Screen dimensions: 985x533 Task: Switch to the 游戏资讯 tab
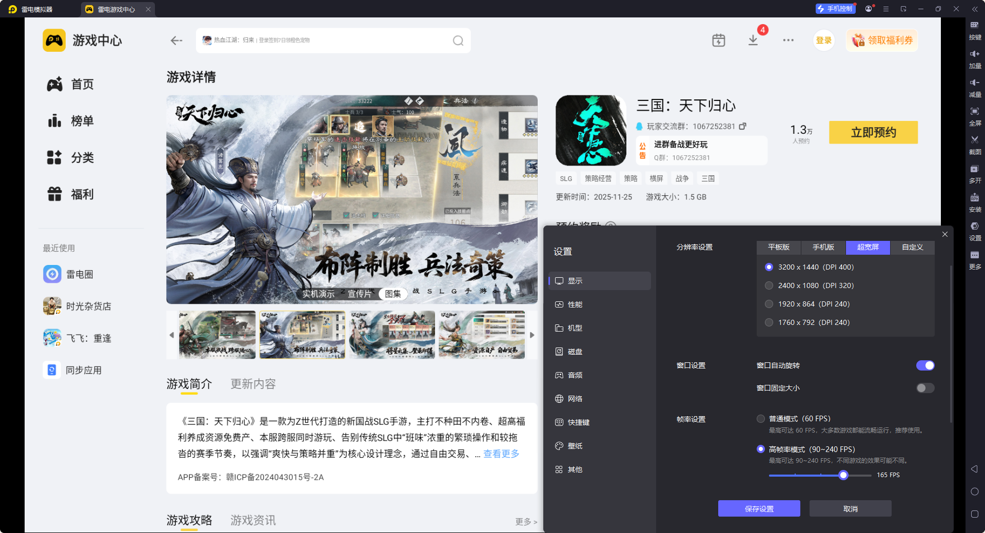[253, 520]
